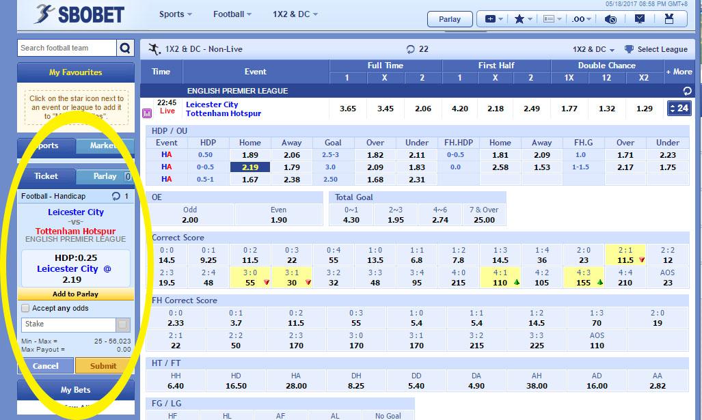Image resolution: width=702 pixels, height=420 pixels.
Task: Pick Full Time draw odds 3.45
Action: 386,109
